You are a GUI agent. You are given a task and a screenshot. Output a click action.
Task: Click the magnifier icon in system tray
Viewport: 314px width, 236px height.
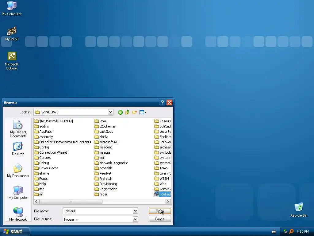pos(291,231)
